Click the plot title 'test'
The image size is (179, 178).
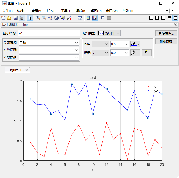[93, 78]
